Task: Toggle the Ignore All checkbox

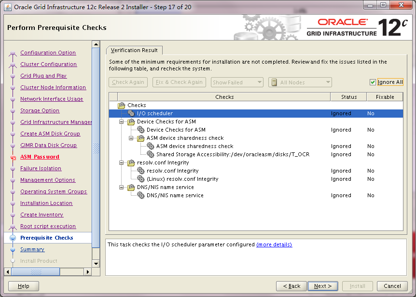Action: pos(373,82)
